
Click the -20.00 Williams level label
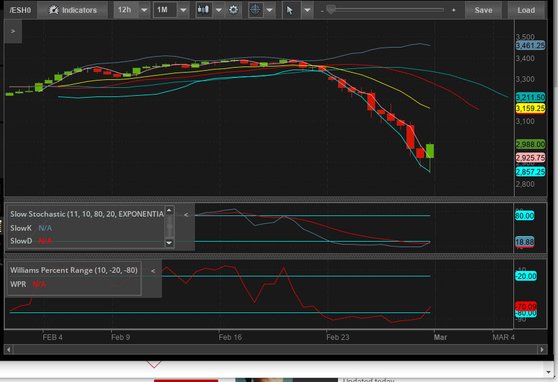[526, 276]
